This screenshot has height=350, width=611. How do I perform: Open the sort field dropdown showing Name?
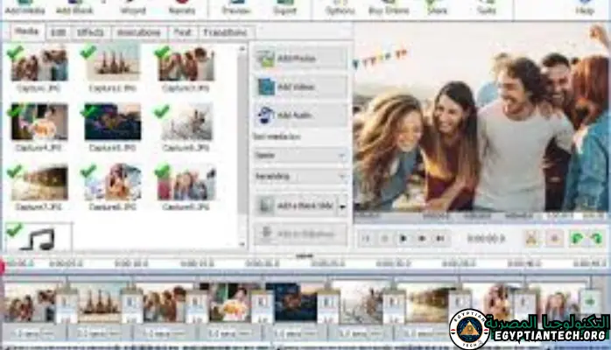click(300, 155)
